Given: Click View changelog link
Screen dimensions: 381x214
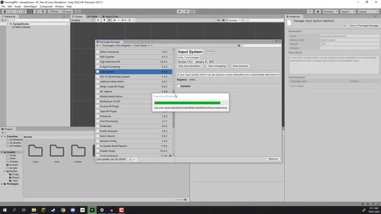Looking at the screenshot, I should click(x=217, y=66).
